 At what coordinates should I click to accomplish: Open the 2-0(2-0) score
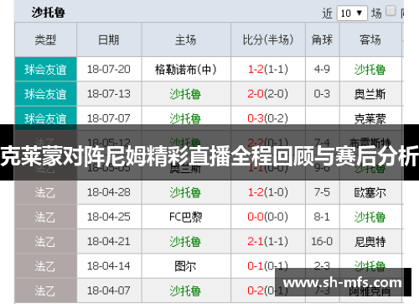point(268,94)
